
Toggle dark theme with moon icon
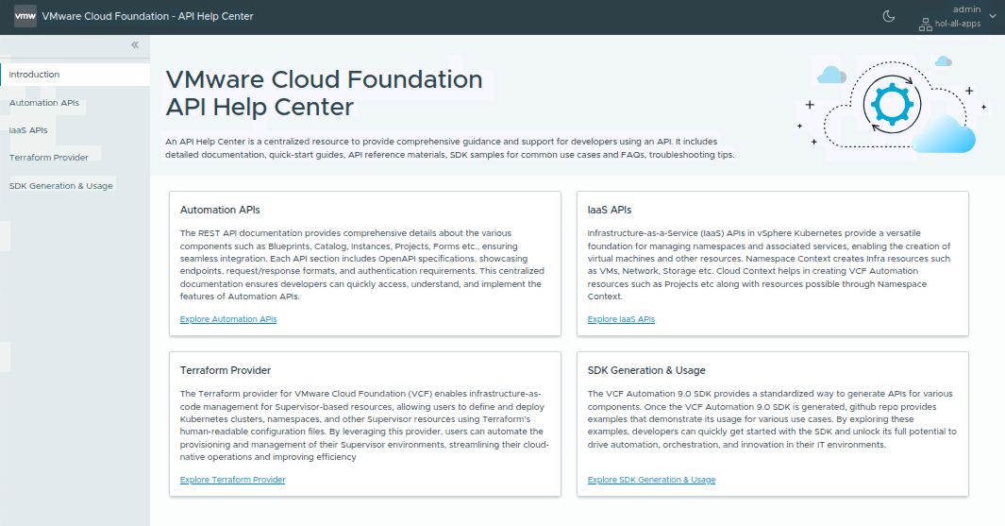[x=888, y=16]
